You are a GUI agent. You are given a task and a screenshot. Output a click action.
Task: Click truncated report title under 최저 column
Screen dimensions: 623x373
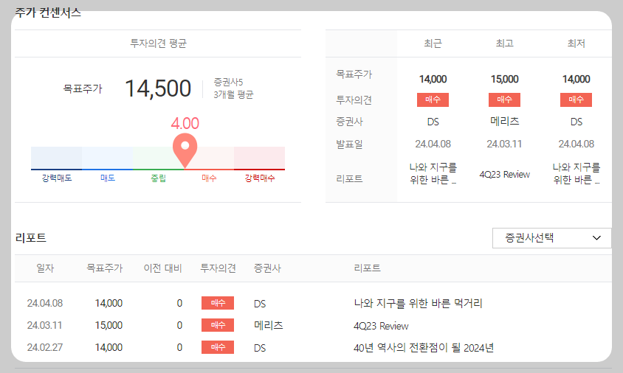point(576,173)
